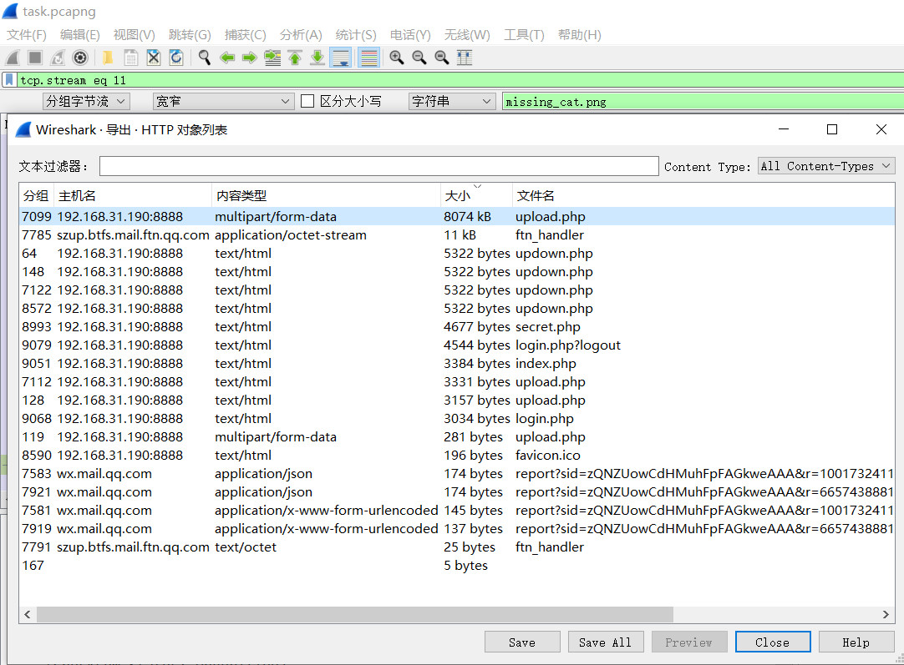This screenshot has height=665, width=904.
Task: Sort by the 文件名 column header
Action: (703, 196)
